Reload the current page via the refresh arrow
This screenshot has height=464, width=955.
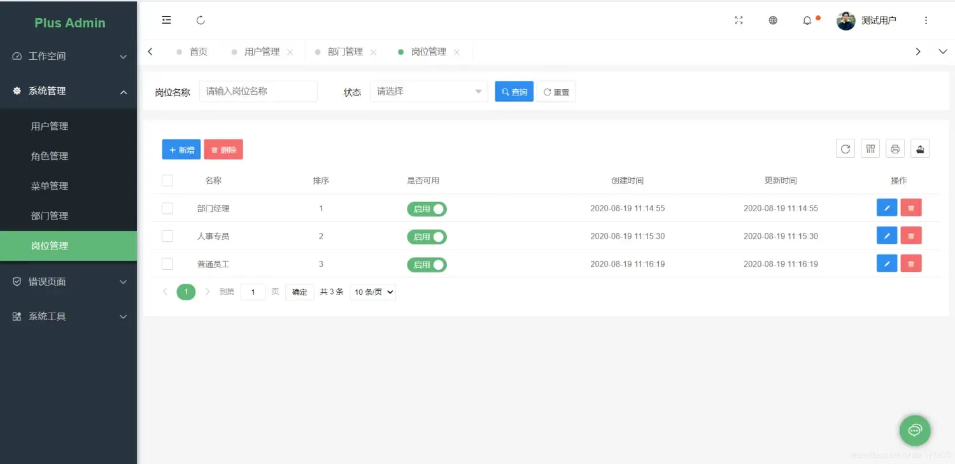pyautogui.click(x=201, y=20)
